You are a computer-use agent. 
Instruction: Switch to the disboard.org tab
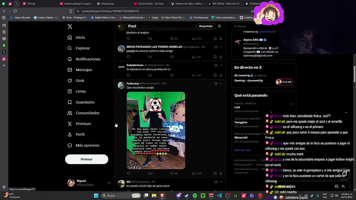pos(112,4)
